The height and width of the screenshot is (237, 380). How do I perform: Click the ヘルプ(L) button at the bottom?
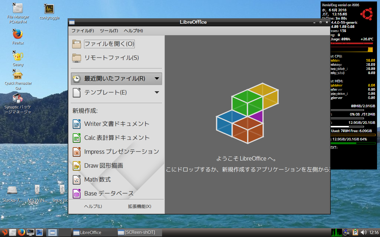[93, 206]
